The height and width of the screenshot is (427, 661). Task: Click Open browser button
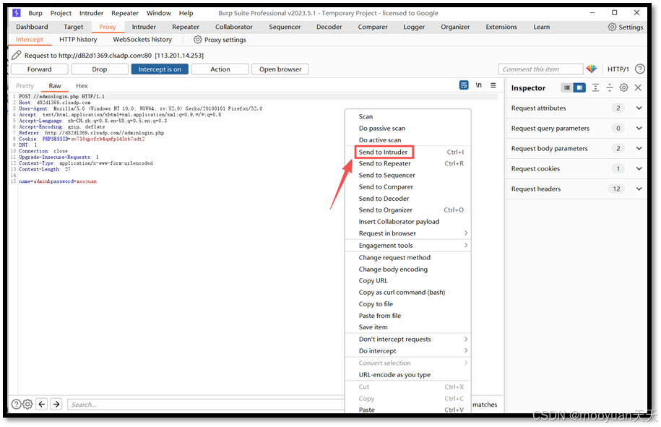click(280, 69)
